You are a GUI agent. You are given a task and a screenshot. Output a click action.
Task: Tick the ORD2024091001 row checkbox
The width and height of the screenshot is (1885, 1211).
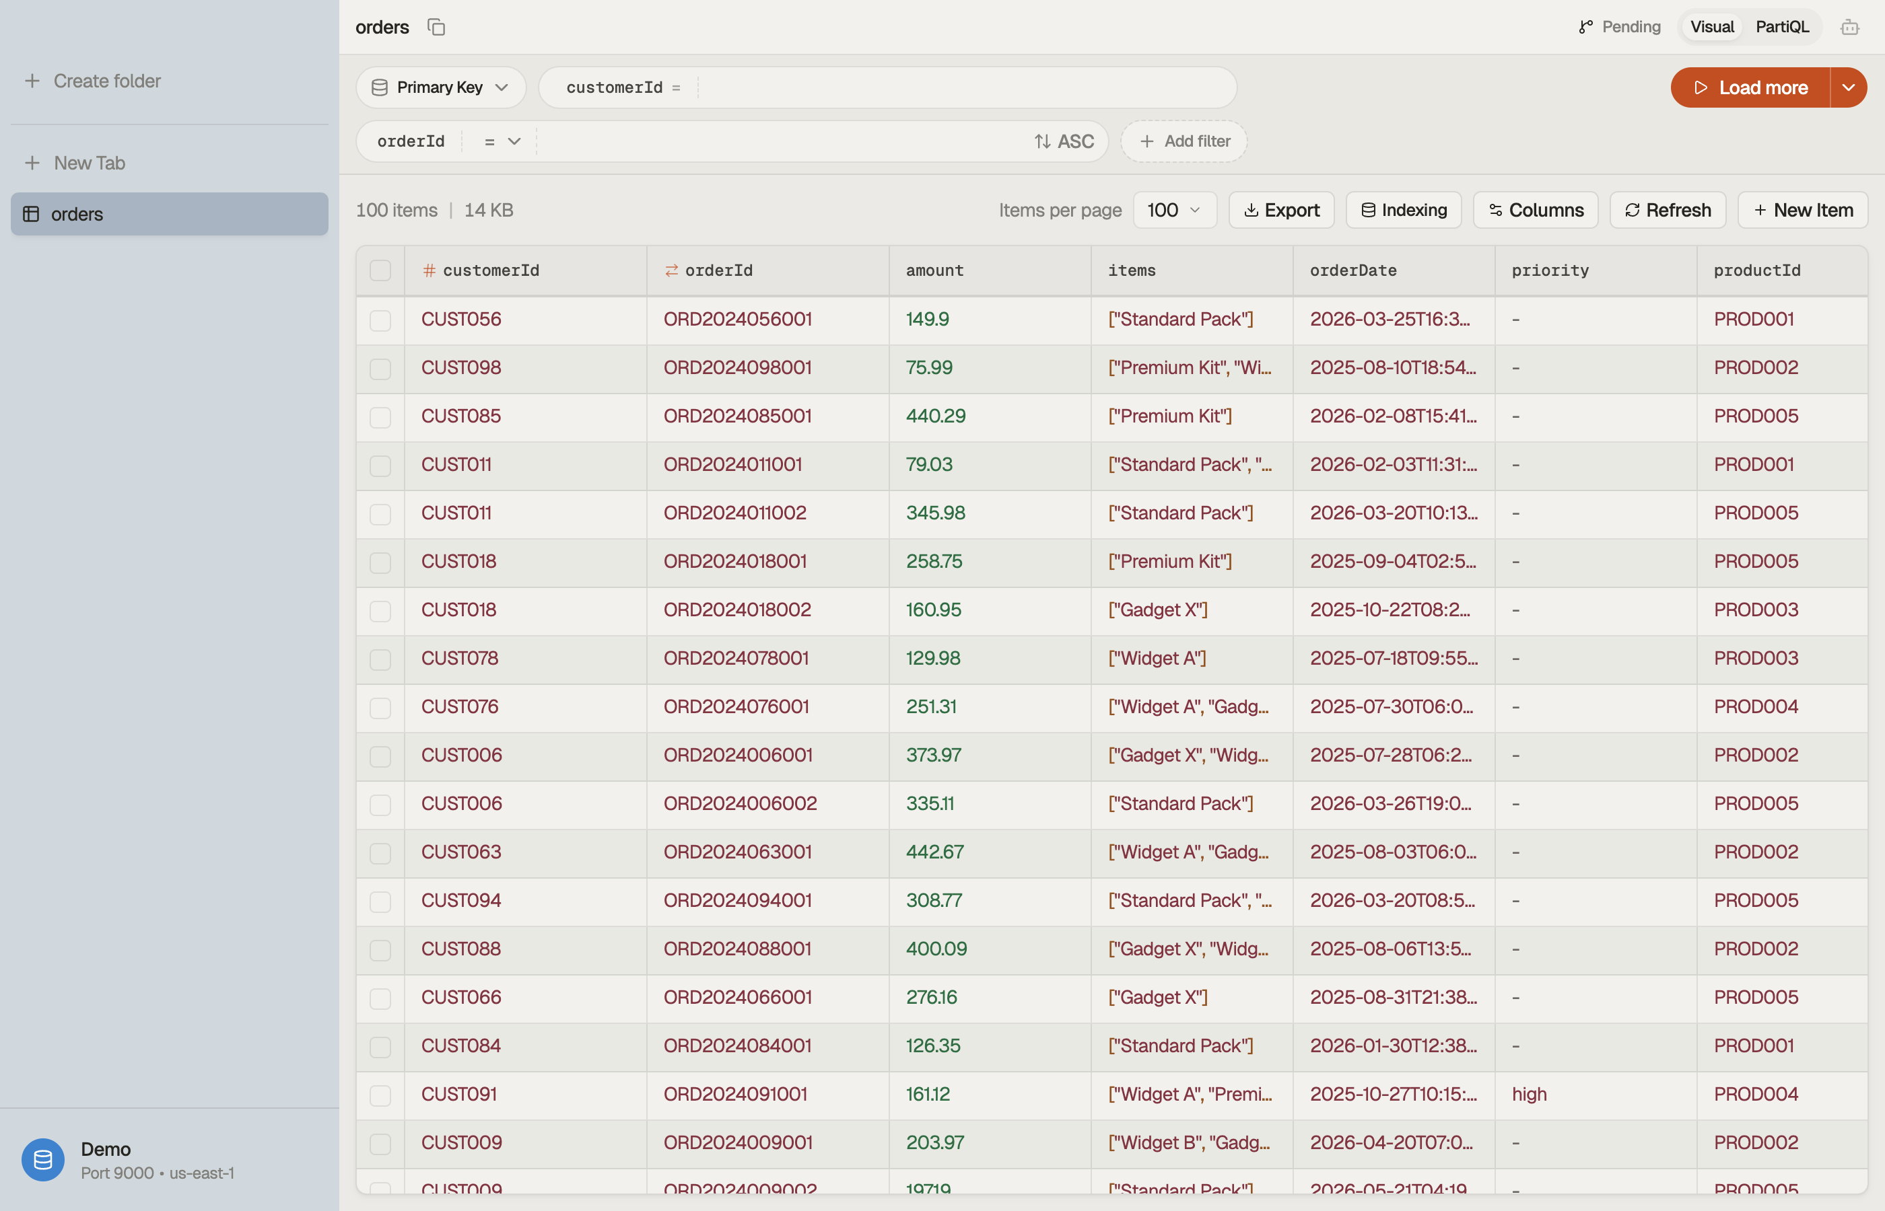[x=380, y=1095]
